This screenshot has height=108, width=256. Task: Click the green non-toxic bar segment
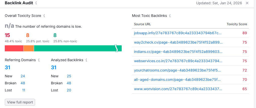pos(76,48)
